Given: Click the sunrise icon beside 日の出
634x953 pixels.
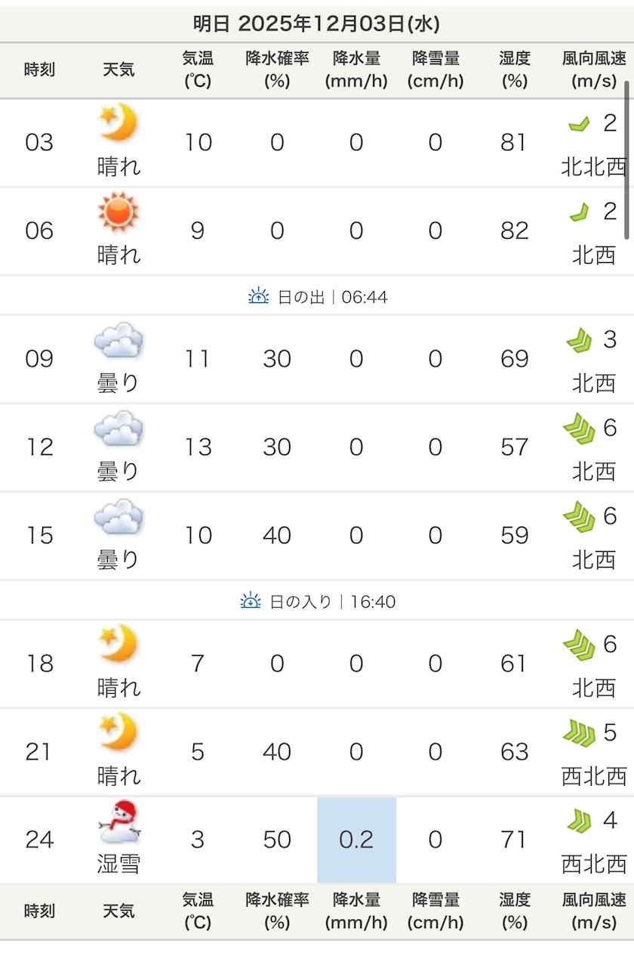Looking at the screenshot, I should [x=259, y=297].
